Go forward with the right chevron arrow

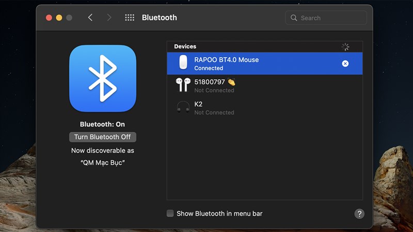point(109,18)
